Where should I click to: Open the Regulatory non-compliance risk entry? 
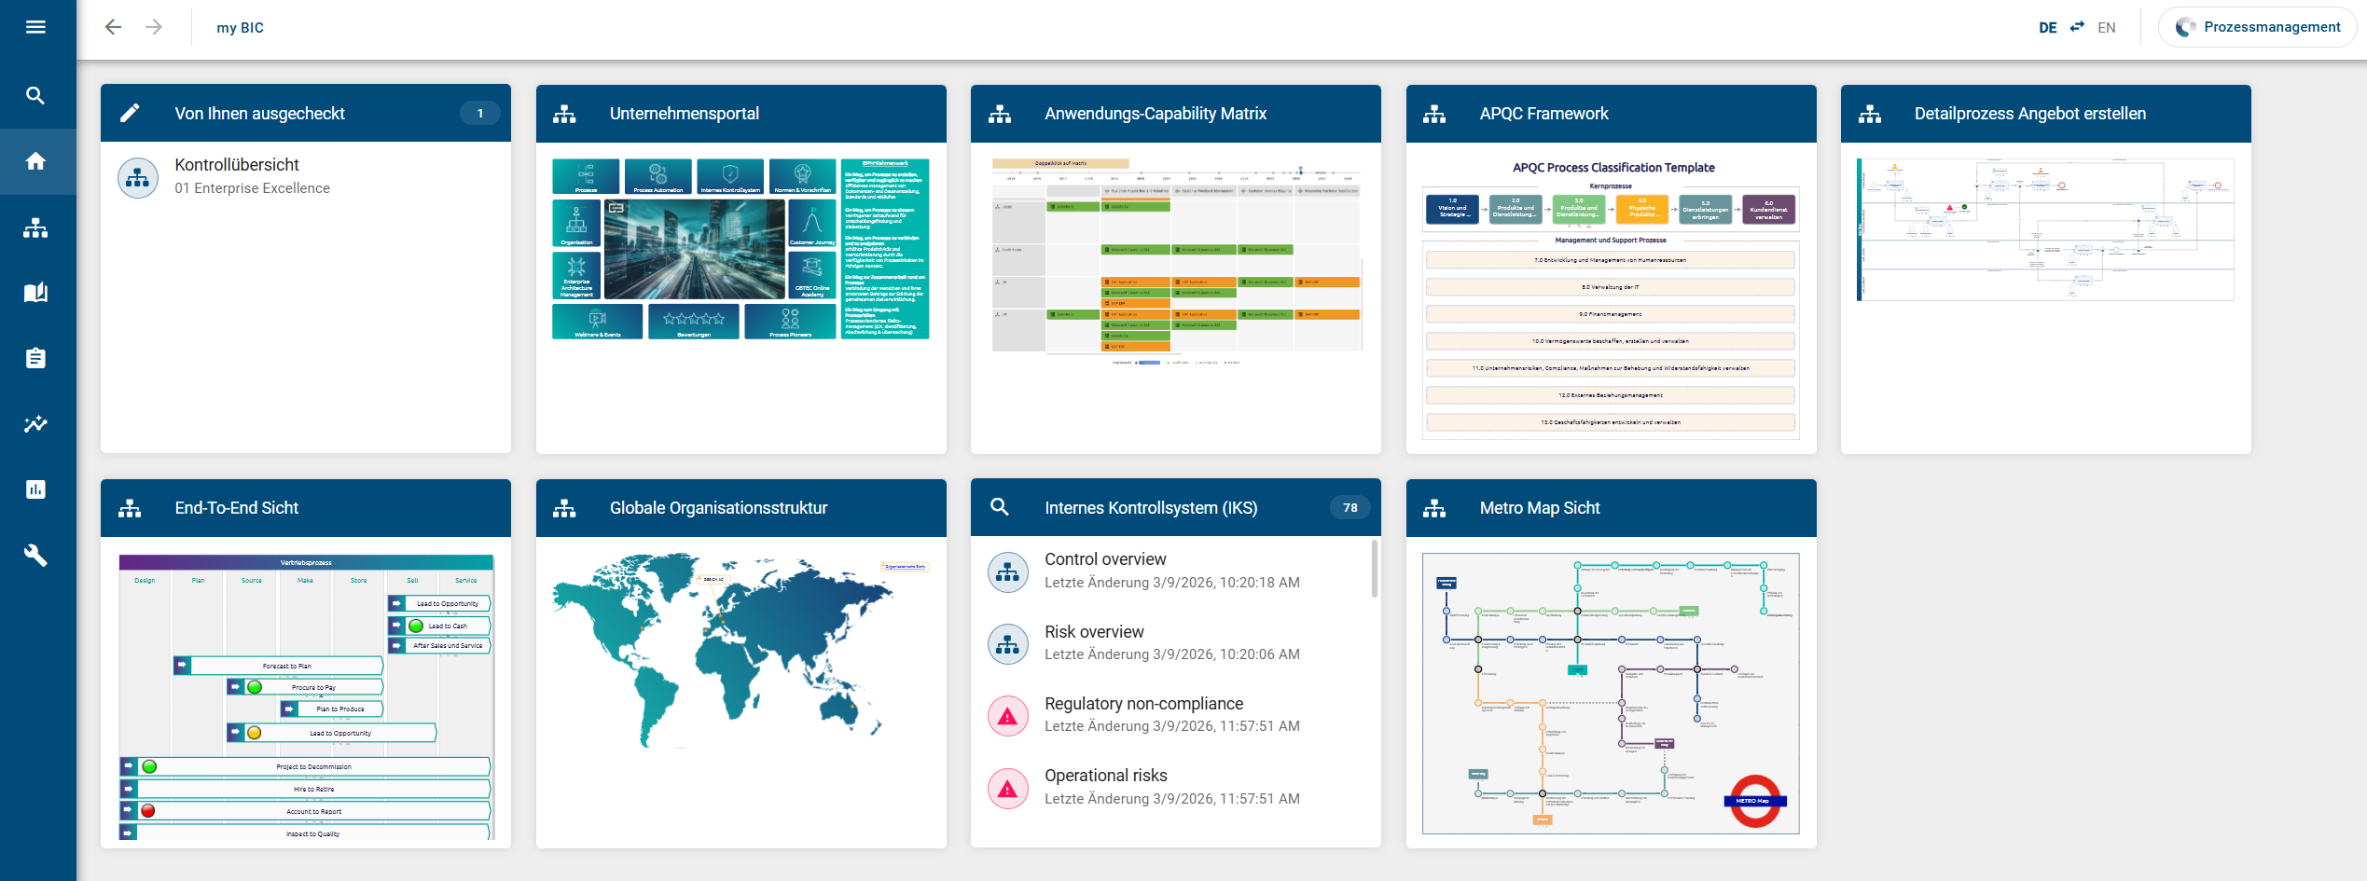coord(1171,714)
